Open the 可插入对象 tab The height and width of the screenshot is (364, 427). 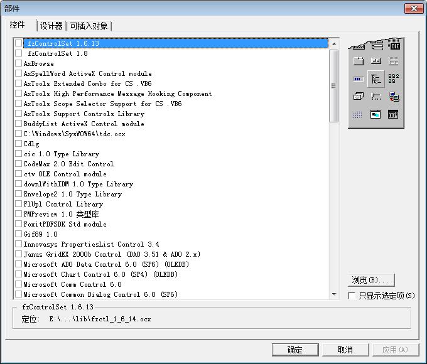pos(89,26)
